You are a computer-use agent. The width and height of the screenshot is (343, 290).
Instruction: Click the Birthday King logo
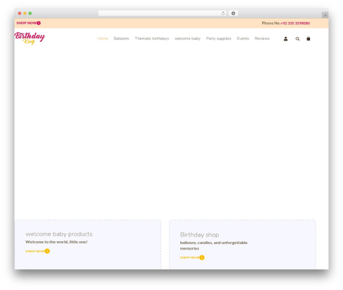click(29, 38)
